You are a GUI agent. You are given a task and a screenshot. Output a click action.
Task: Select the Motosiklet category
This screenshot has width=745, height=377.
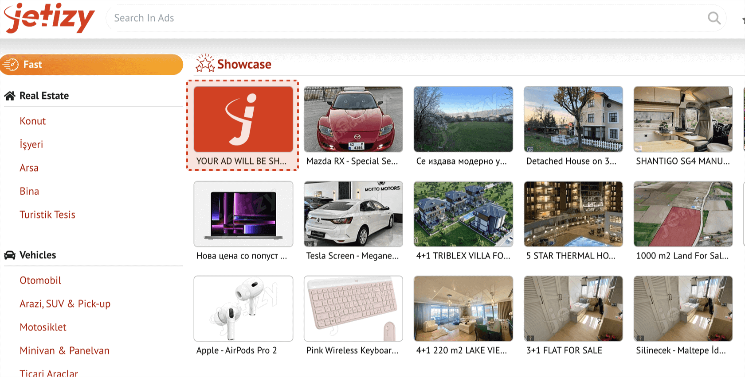tap(43, 327)
